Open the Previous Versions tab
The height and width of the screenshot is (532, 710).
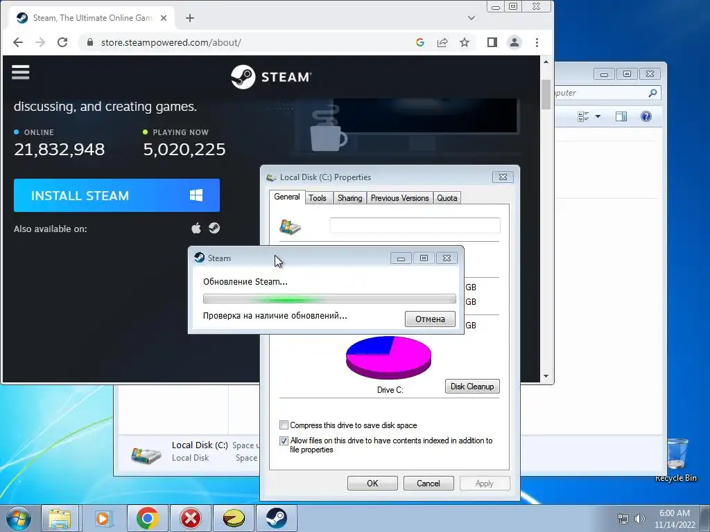(399, 198)
